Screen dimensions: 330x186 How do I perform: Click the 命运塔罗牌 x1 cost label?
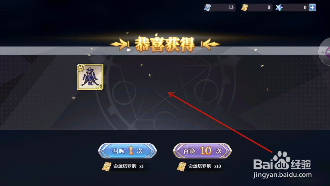[129, 166]
